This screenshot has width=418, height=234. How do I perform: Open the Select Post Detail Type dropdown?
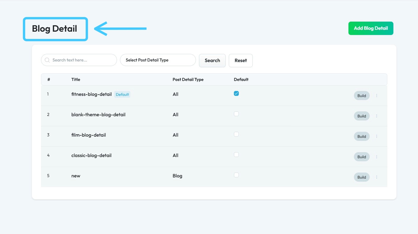click(158, 60)
